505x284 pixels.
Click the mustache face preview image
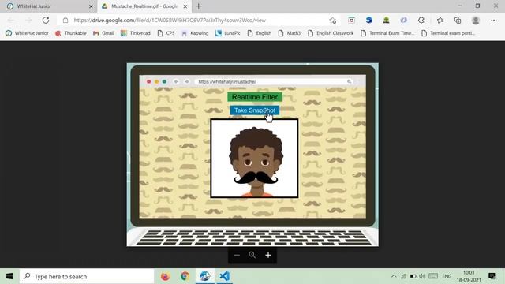(x=254, y=158)
